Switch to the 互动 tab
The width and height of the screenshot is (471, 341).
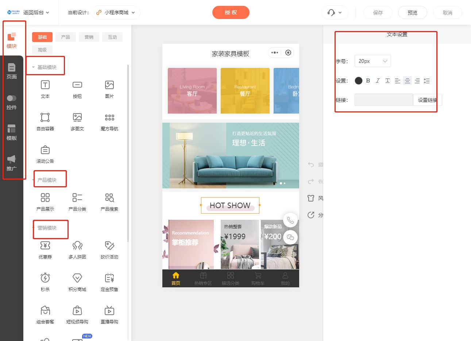112,37
